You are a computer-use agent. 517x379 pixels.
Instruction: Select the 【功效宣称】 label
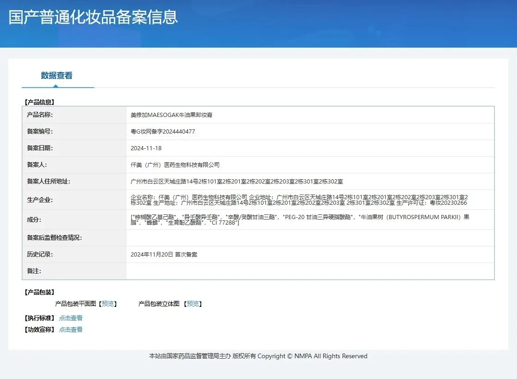click(39, 330)
